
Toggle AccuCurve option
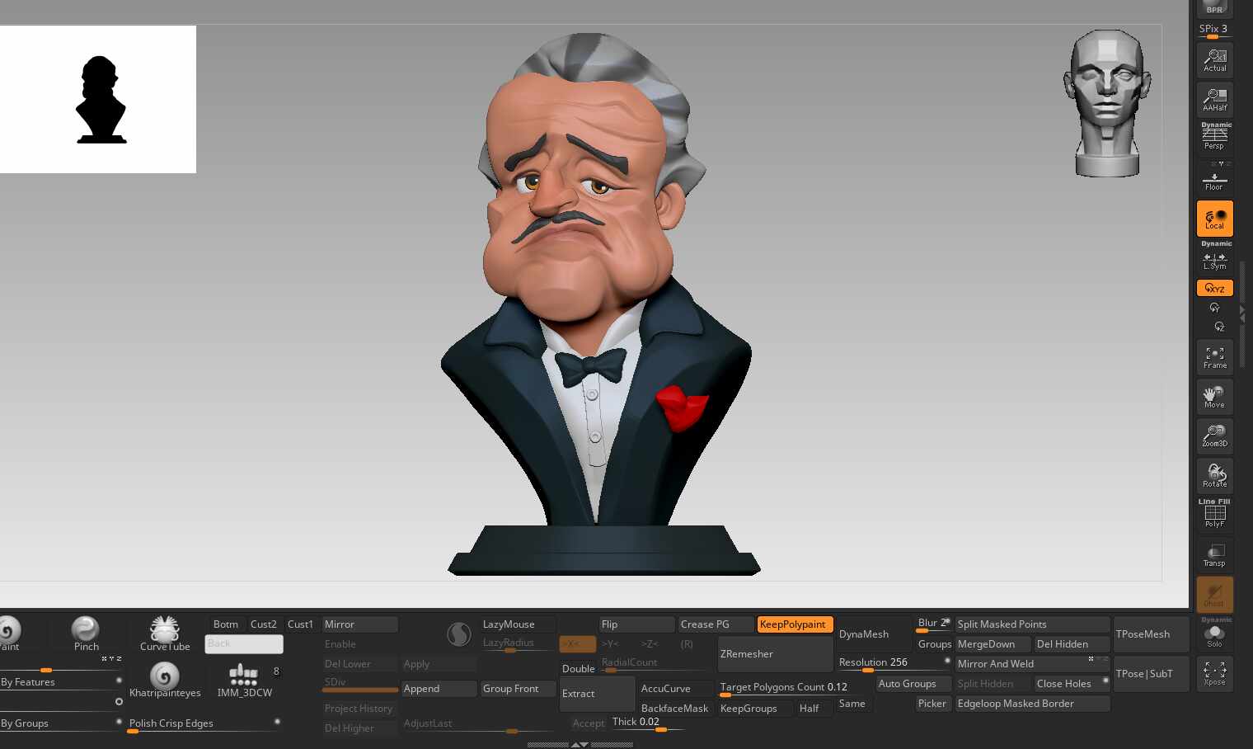pos(676,689)
